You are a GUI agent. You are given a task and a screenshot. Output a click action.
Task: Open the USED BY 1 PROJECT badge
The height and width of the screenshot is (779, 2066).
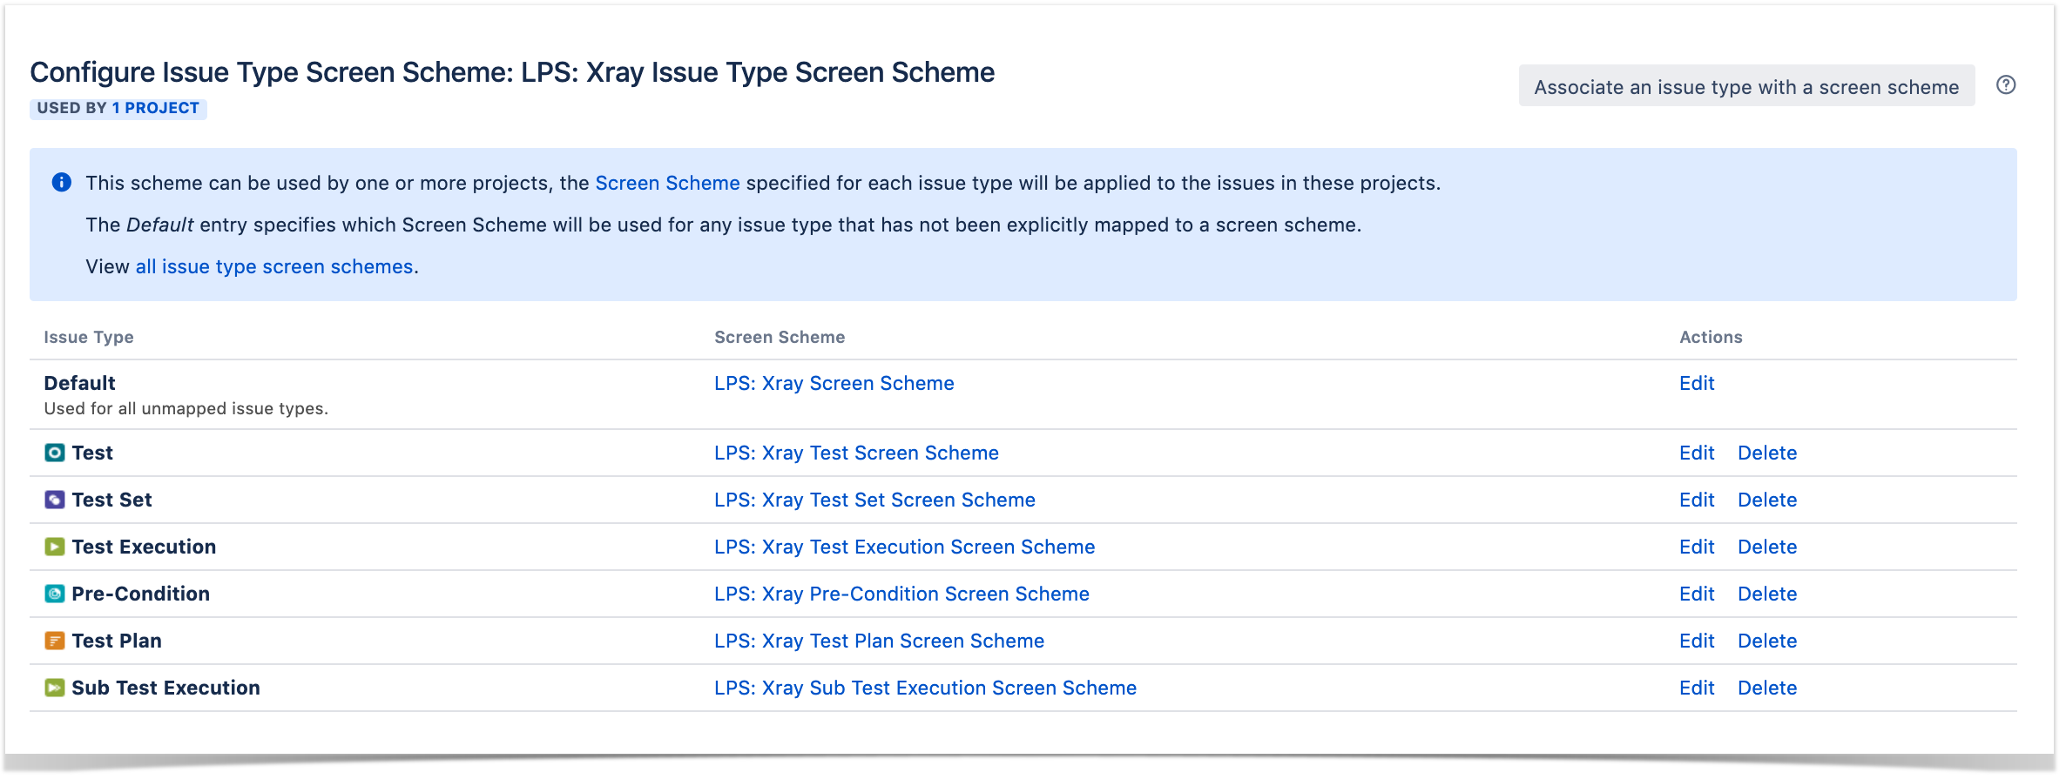tap(118, 108)
